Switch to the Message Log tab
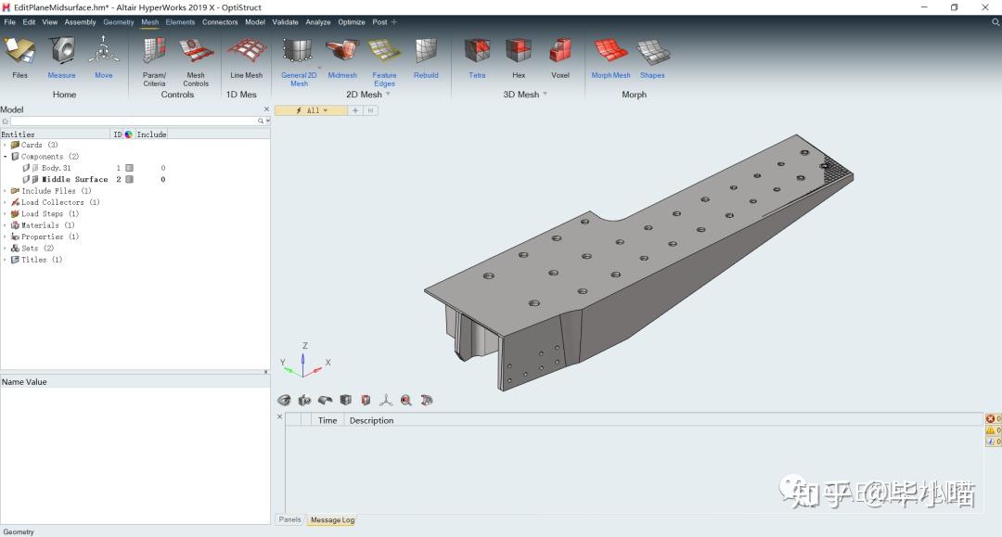 (x=331, y=519)
